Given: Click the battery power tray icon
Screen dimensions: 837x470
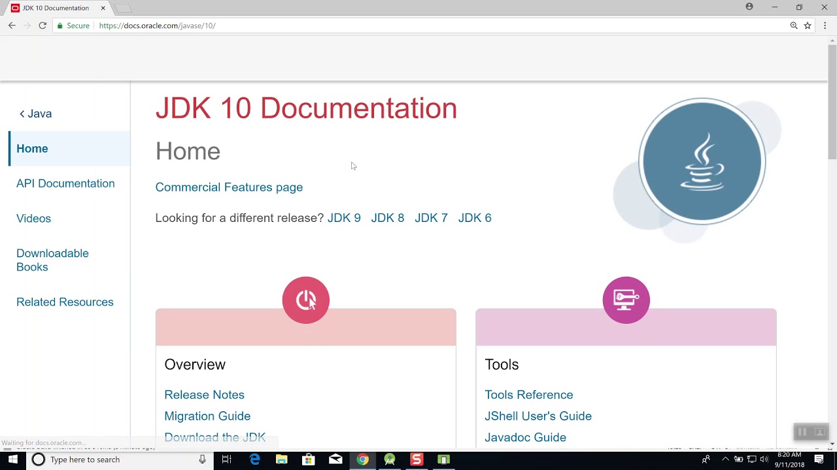Looking at the screenshot, I should [738, 460].
